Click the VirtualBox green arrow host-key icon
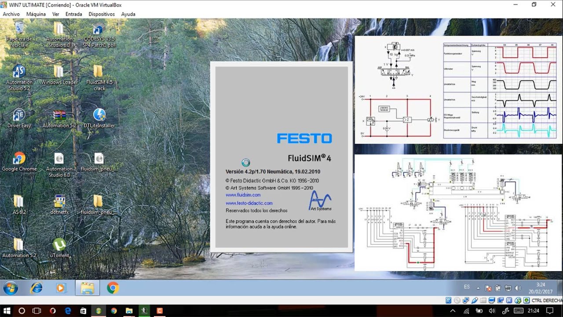The height and width of the screenshot is (317, 563). pyautogui.click(x=526, y=300)
